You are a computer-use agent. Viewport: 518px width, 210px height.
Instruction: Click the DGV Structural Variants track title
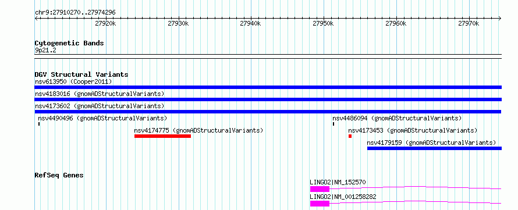[81, 74]
